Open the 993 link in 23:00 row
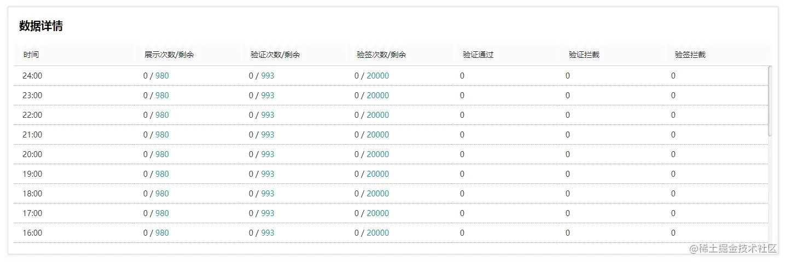This screenshot has width=786, height=263. click(x=267, y=95)
